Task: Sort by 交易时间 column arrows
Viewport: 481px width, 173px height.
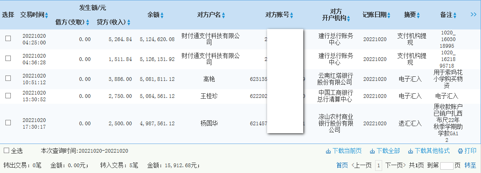Action: point(47,15)
